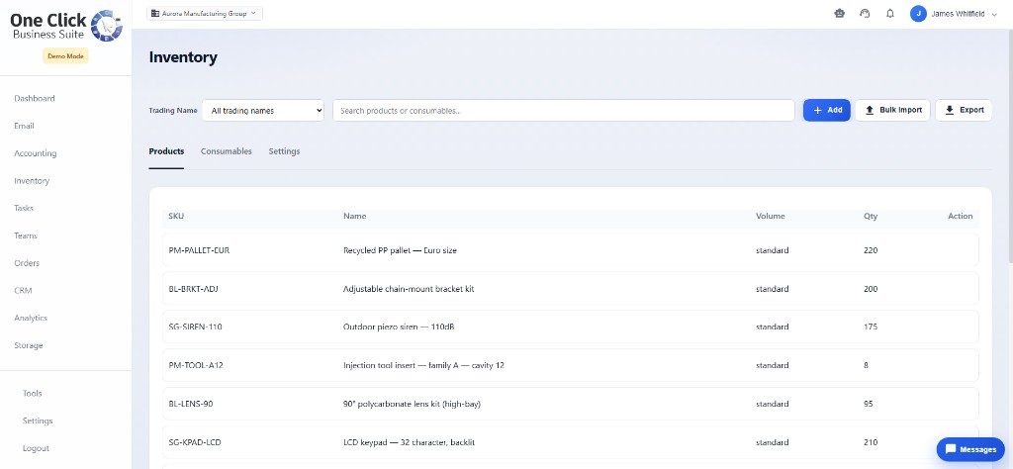Open Analytics in the sidebar
Viewport: 1013px width, 469px height.
click(31, 318)
